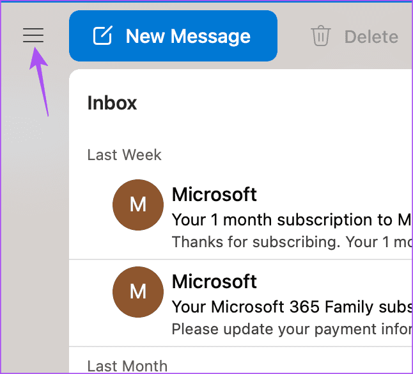Click the Delete label in toolbar
The image size is (413, 374).
371,37
